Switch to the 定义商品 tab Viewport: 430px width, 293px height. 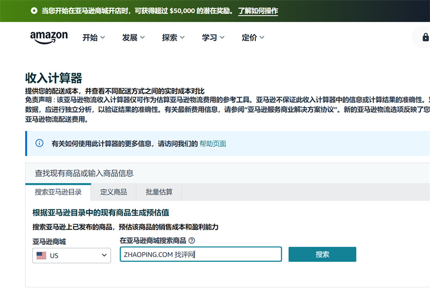[113, 192]
